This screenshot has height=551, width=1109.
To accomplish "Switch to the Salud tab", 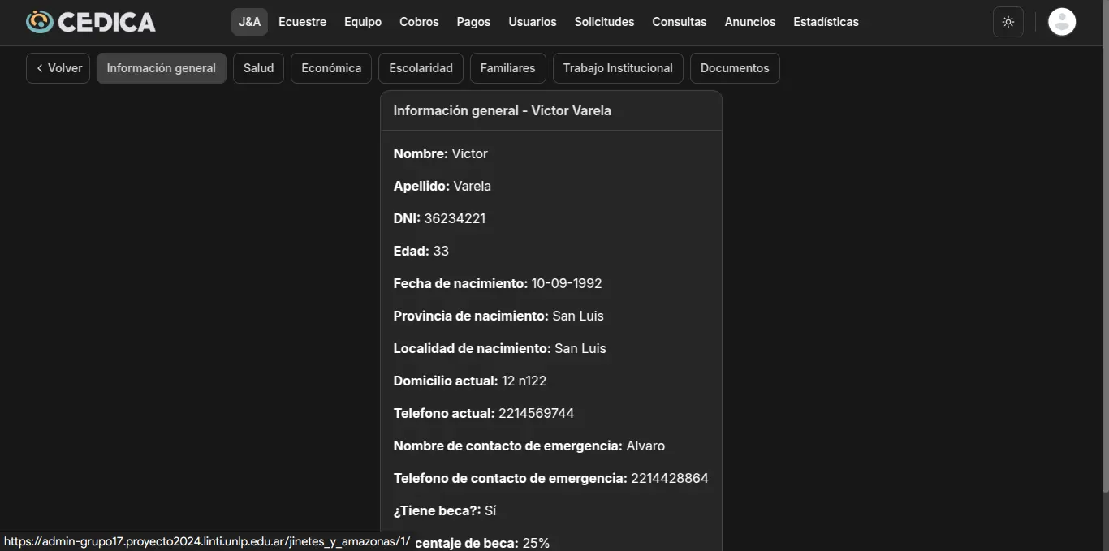I will click(258, 68).
